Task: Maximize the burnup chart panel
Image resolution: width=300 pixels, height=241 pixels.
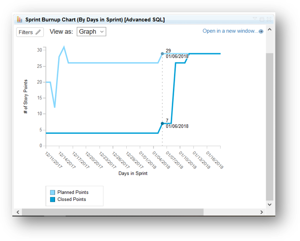Action: [262, 19]
